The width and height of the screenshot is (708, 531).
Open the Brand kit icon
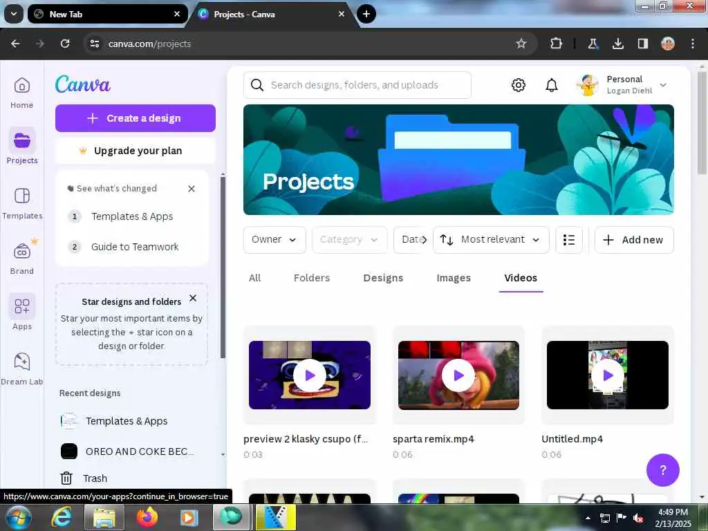(x=21, y=251)
